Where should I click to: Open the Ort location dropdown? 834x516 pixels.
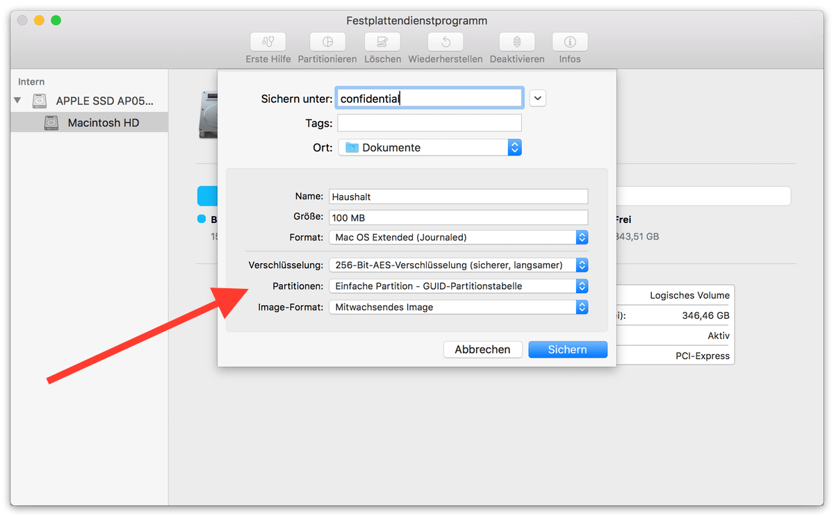point(430,147)
